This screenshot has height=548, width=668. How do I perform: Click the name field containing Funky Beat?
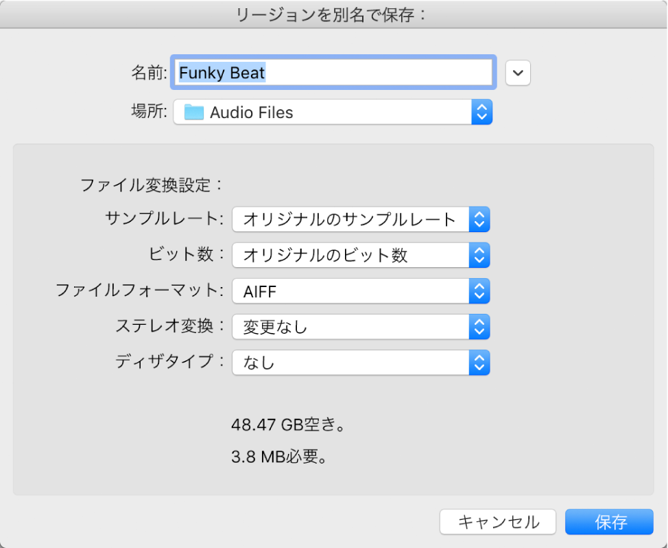(333, 73)
